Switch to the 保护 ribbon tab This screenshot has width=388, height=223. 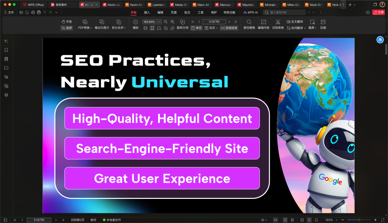[214, 12]
